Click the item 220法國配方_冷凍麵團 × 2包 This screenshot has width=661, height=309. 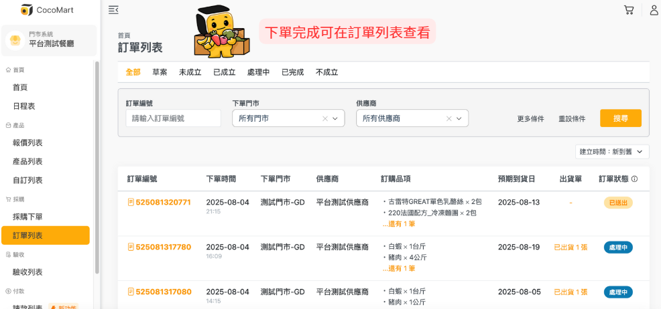[432, 213]
